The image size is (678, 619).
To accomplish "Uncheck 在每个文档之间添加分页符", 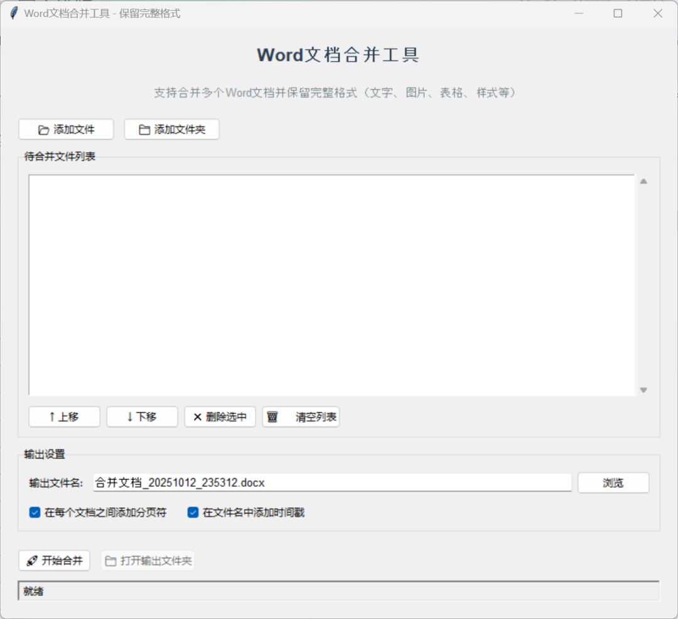I will [x=35, y=512].
